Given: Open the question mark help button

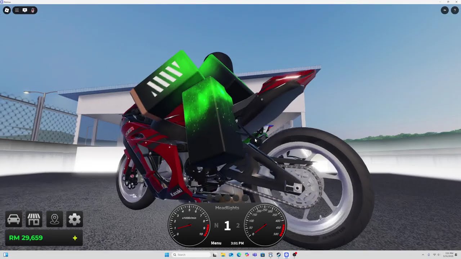Looking at the screenshot, I should [x=455, y=10].
